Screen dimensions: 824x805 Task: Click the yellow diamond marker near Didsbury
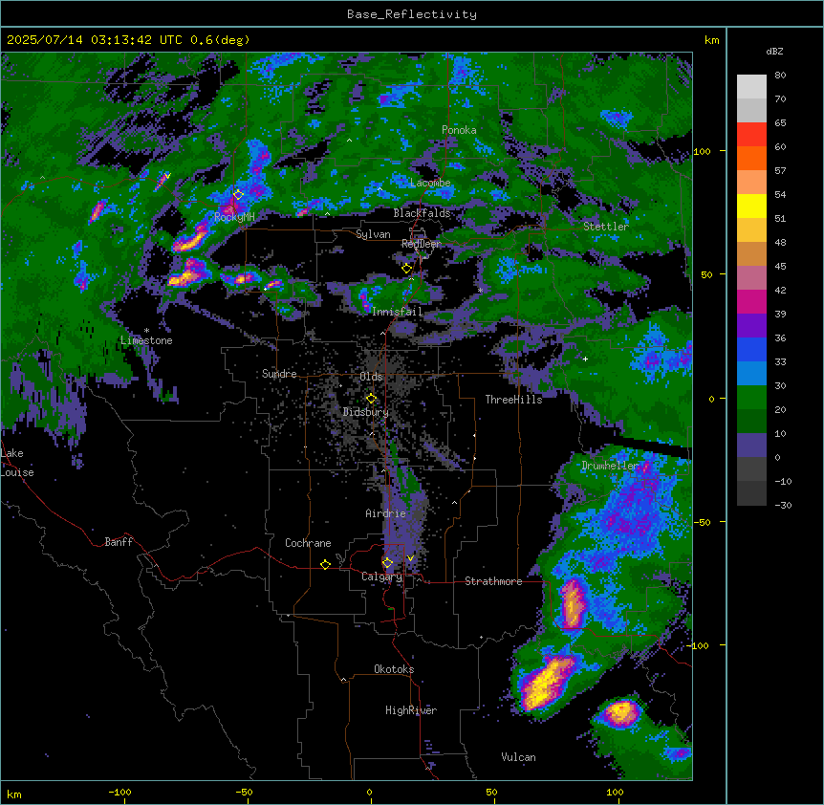pyautogui.click(x=371, y=399)
